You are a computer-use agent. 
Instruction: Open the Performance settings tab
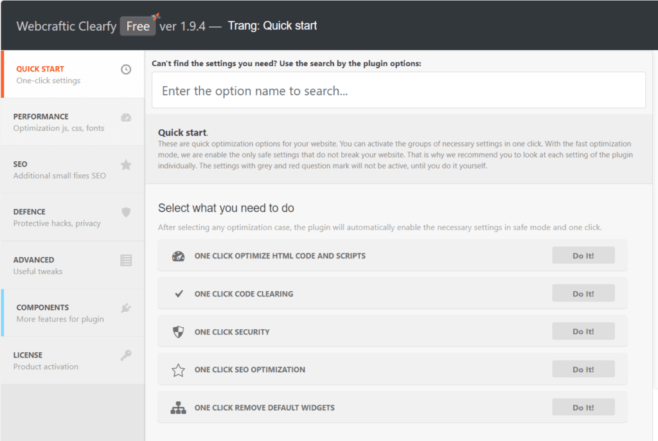click(x=73, y=122)
